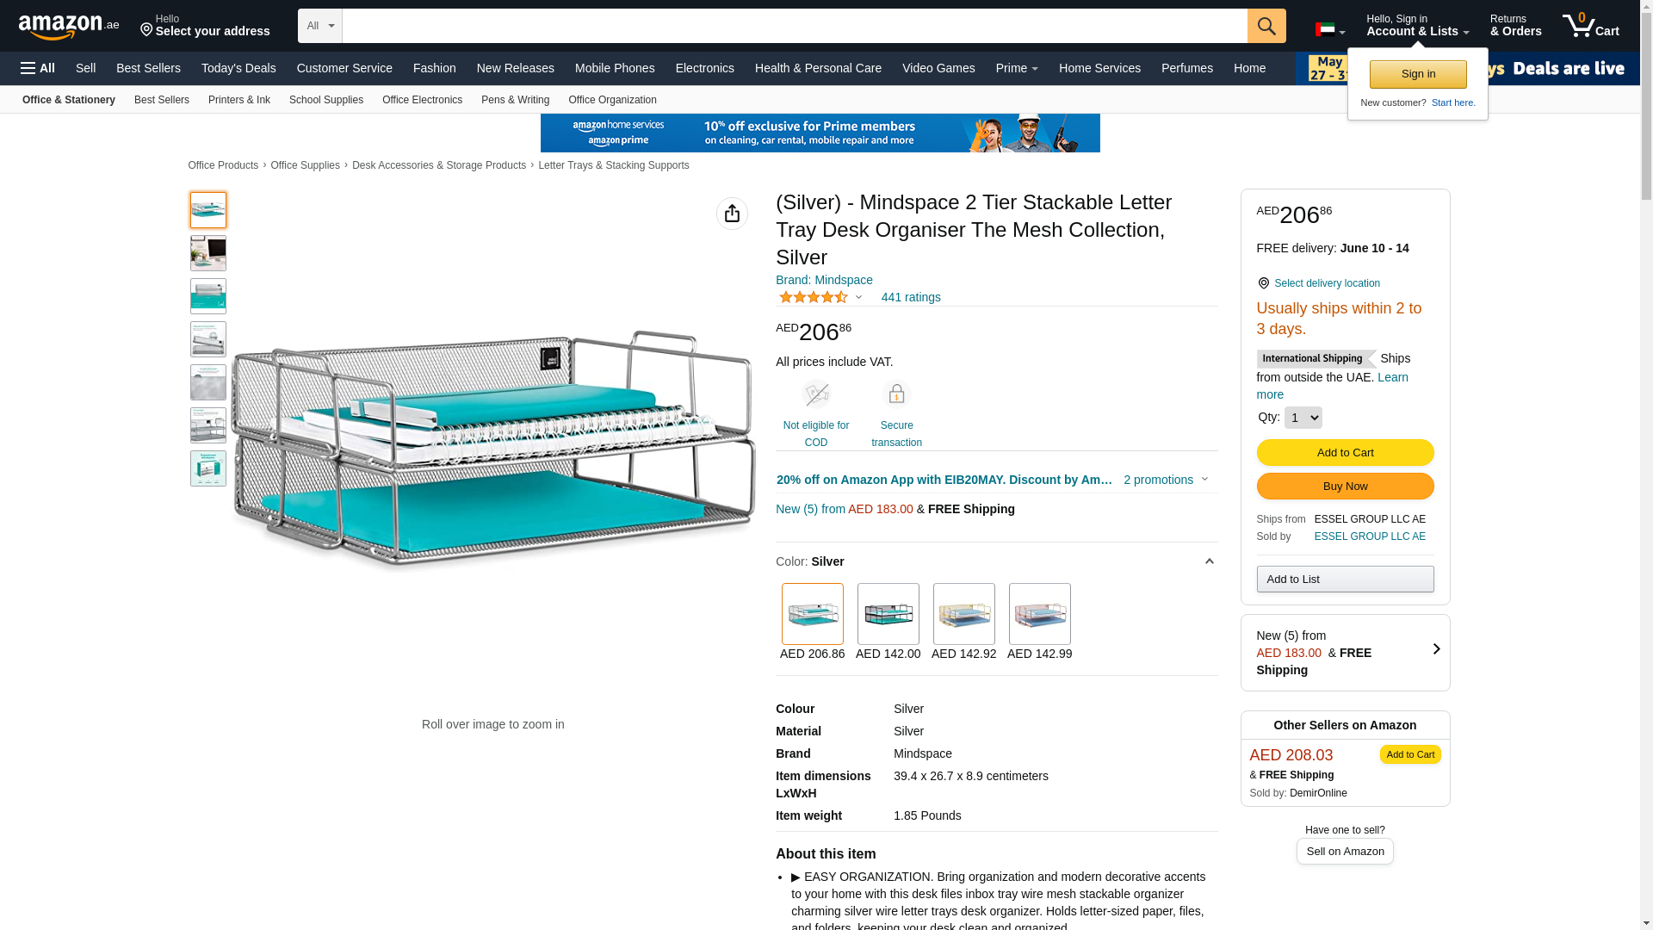The width and height of the screenshot is (1653, 930).
Task: Collapse the Color Silver section
Action: (1209, 561)
